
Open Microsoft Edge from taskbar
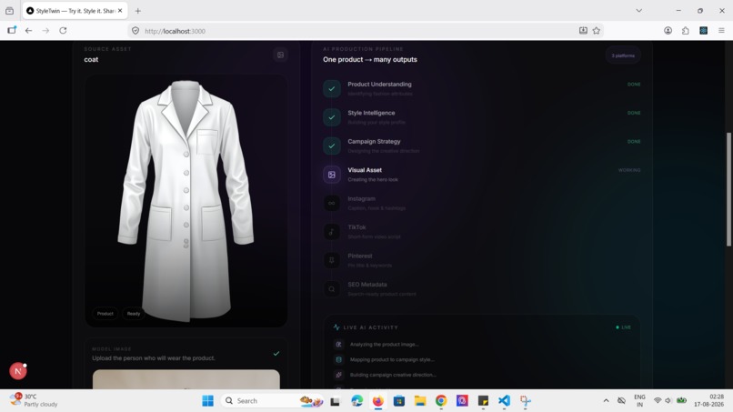pos(356,401)
